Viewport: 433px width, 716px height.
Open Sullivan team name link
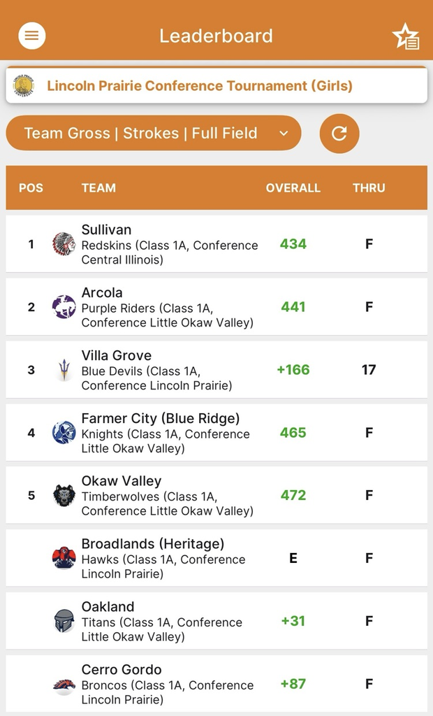[106, 229]
